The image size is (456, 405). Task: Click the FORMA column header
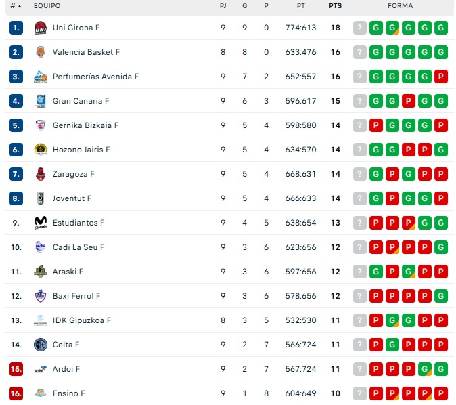(x=401, y=6)
